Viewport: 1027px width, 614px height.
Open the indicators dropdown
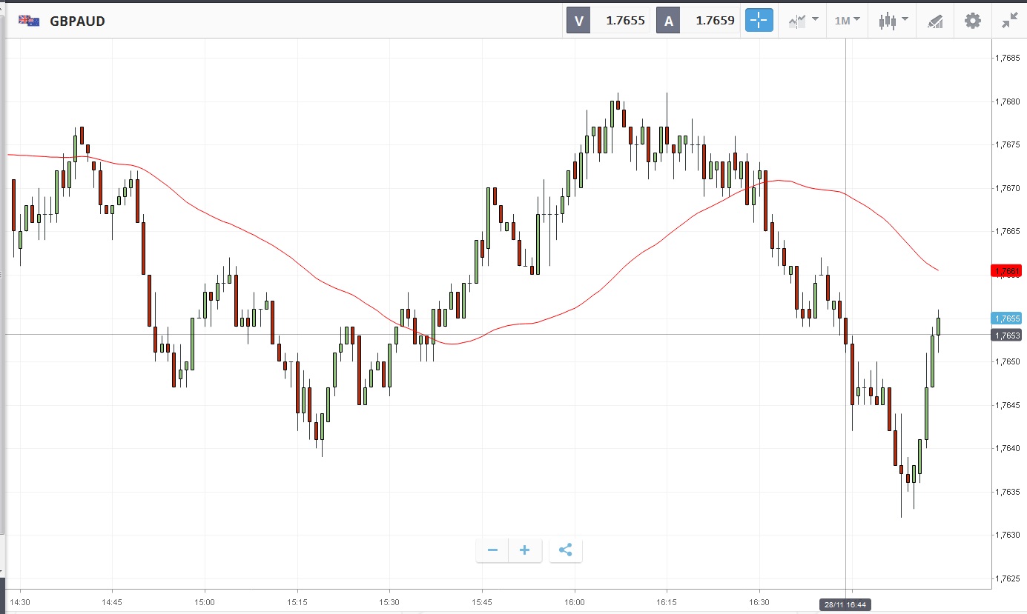[803, 21]
